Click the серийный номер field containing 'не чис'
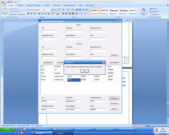The height and width of the screenshot is (135, 169). 49,110
